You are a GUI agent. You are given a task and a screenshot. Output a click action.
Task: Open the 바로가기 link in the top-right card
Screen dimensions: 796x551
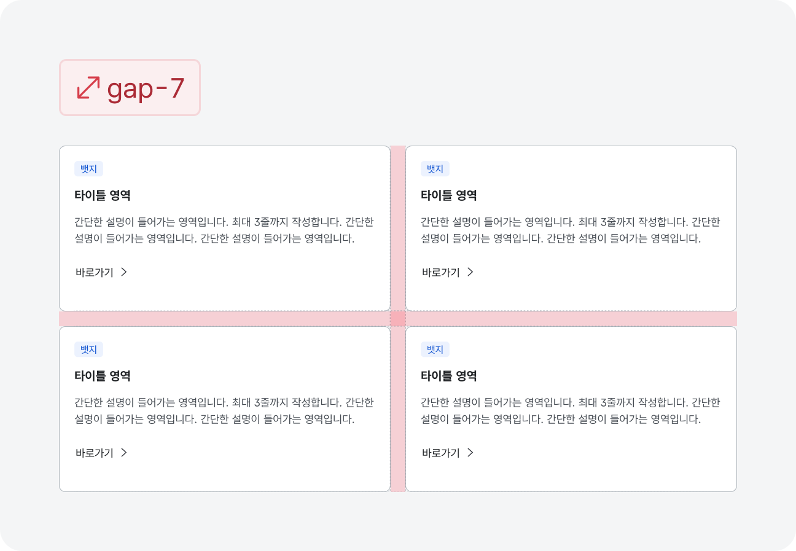click(441, 272)
